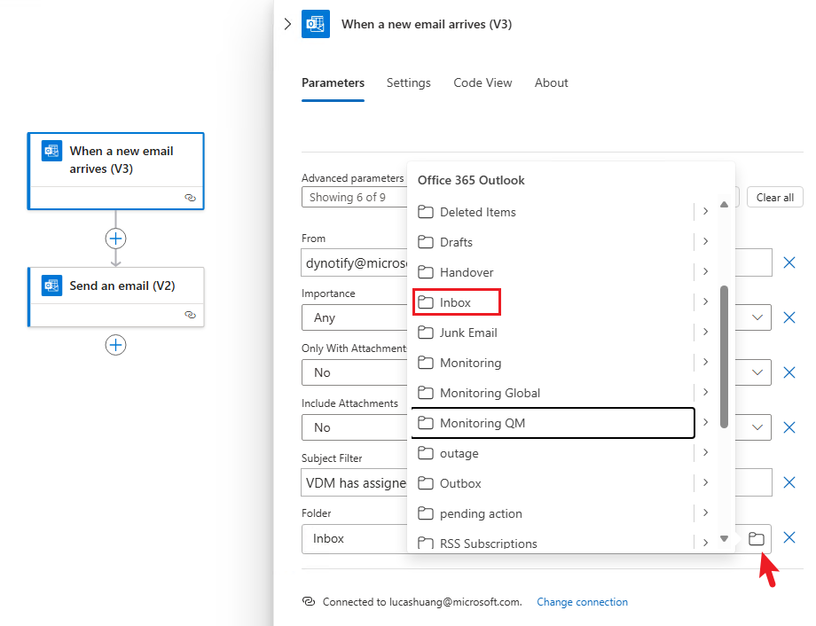Expand subfolders of outage
Screen dimensions: 816x626
706,453
